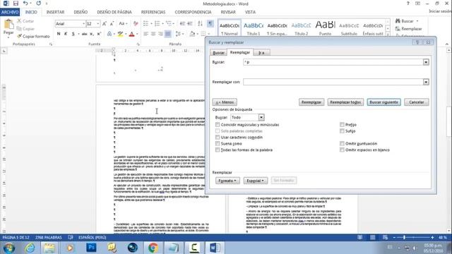Apply the Título 1 style thumbnail
The image size is (452, 254).
point(254,28)
